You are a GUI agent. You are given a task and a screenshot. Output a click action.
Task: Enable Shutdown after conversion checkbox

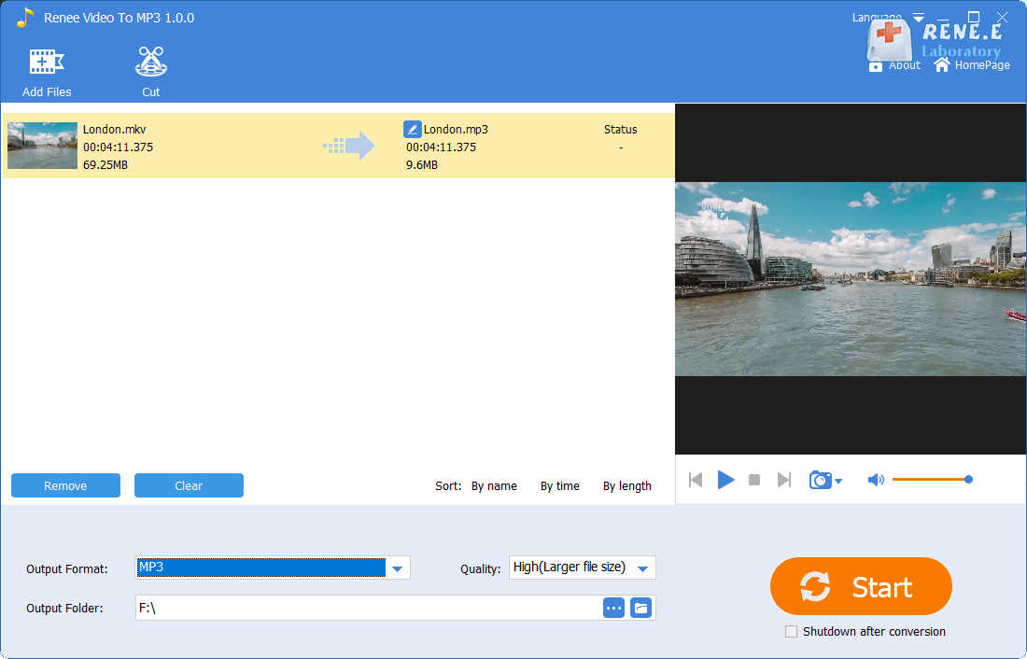coord(792,632)
